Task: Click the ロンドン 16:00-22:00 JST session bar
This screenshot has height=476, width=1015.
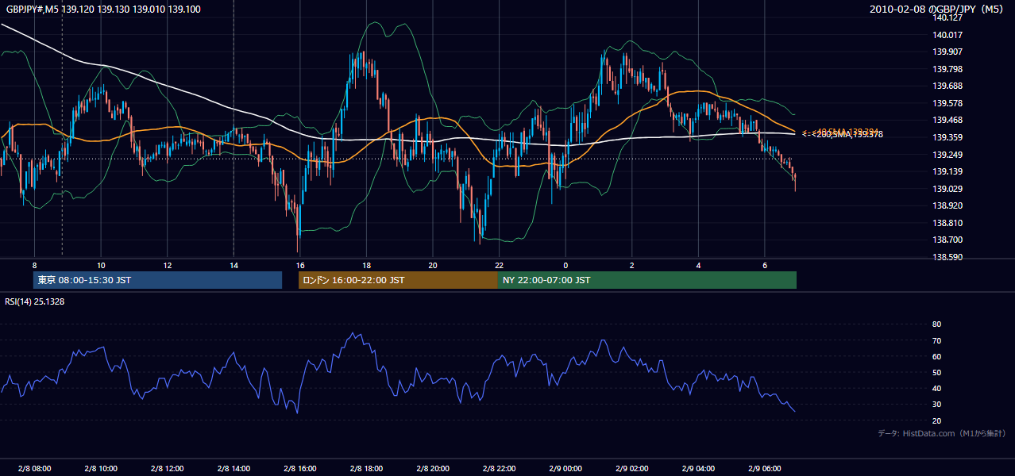Action: click(398, 280)
